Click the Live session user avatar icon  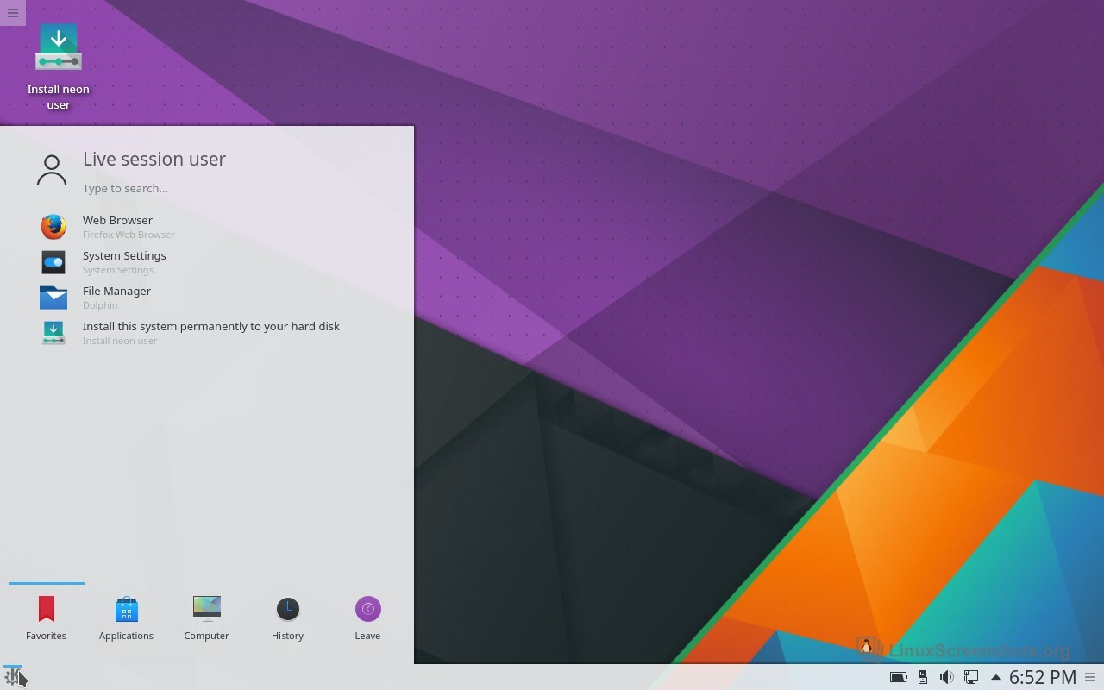click(x=52, y=170)
